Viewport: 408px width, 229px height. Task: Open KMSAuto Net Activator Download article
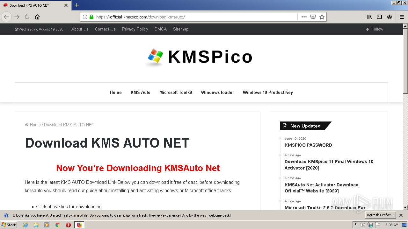[x=322, y=188]
